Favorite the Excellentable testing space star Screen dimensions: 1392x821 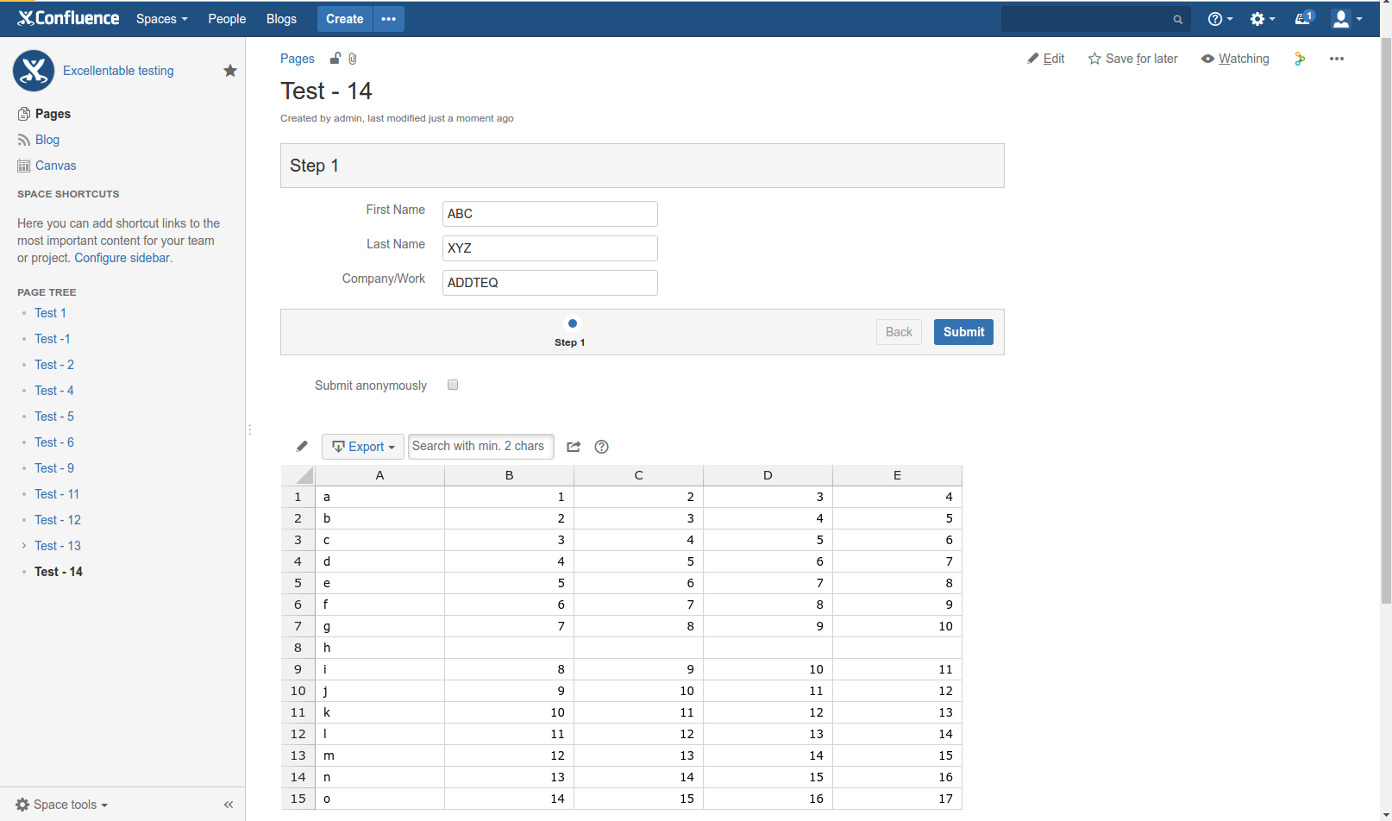[229, 71]
